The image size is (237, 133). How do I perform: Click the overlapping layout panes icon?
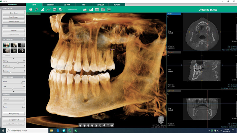tap(103, 9)
